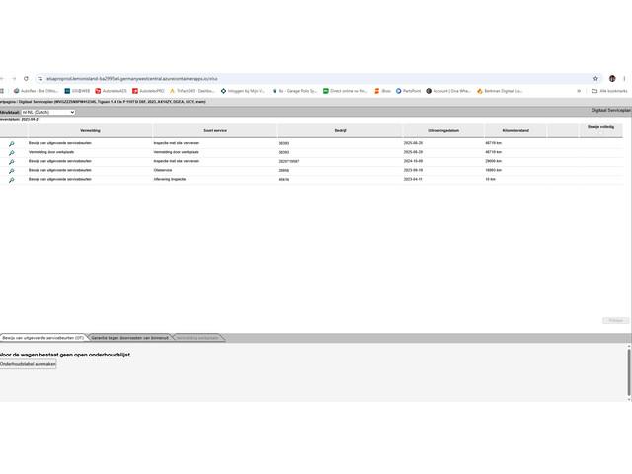Click the Vermelding column header
632x474 pixels.
point(90,131)
